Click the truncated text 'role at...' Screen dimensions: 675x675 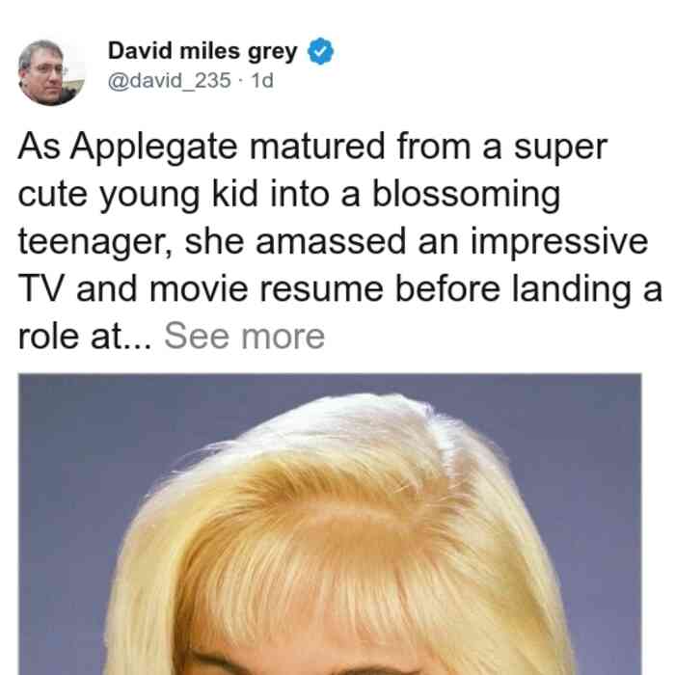pos(85,337)
